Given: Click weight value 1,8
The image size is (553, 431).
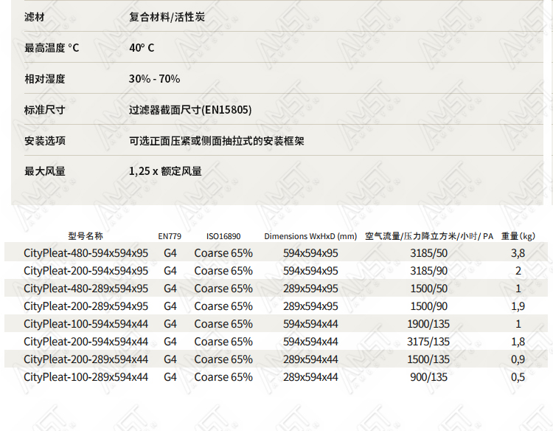Looking at the screenshot, I should [518, 342].
